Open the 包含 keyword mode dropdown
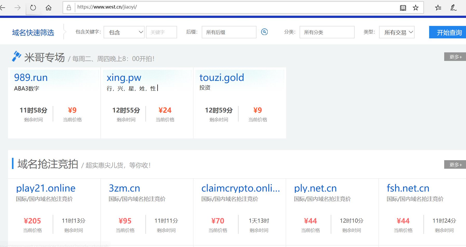The width and height of the screenshot is (466, 247). pyautogui.click(x=124, y=32)
